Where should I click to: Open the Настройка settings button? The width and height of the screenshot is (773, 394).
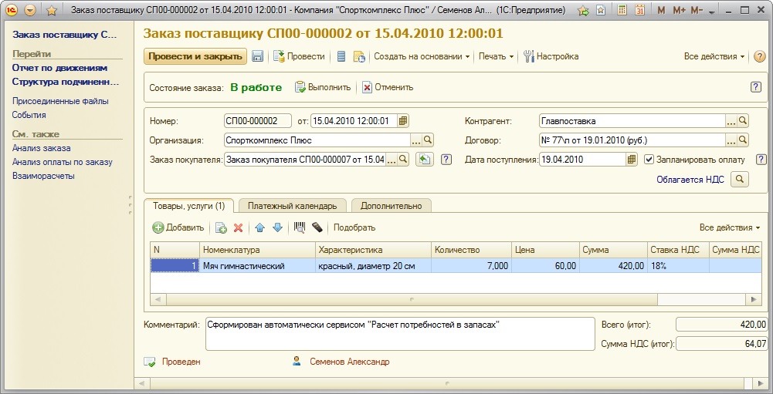pos(551,56)
